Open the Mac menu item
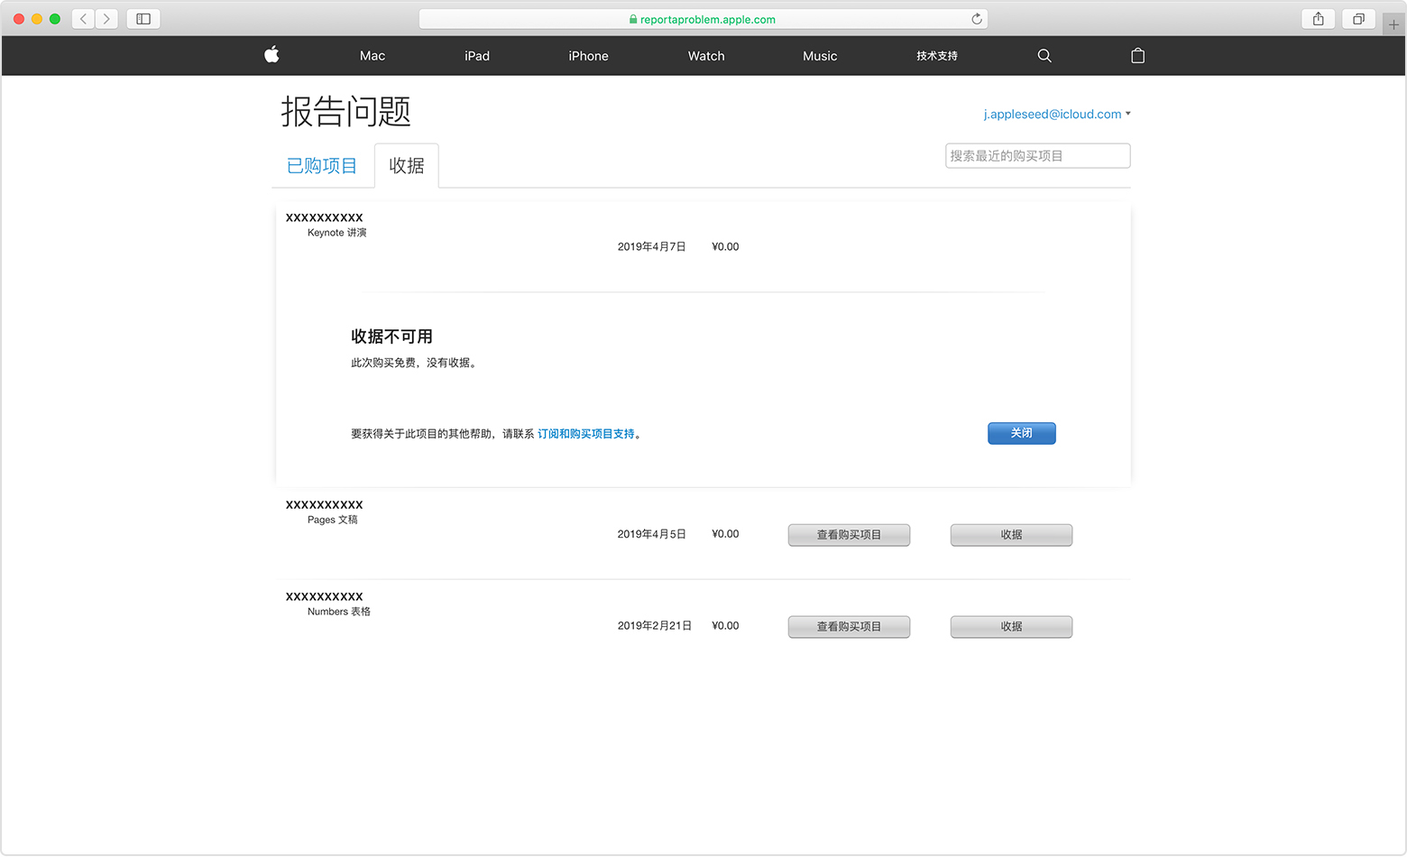This screenshot has width=1407, height=857. point(372,56)
